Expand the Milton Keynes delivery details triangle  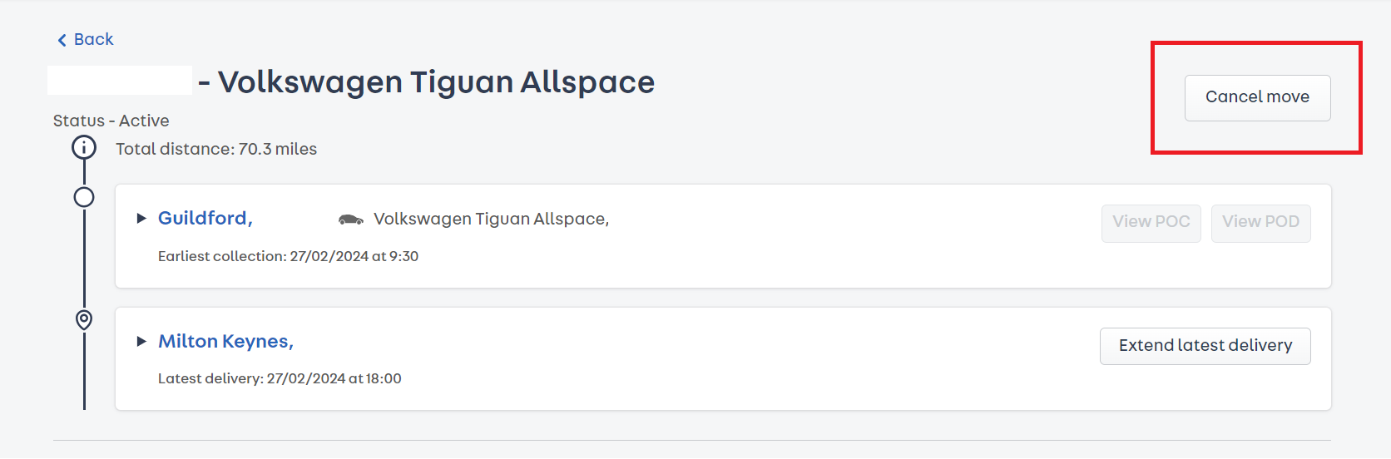click(x=141, y=341)
